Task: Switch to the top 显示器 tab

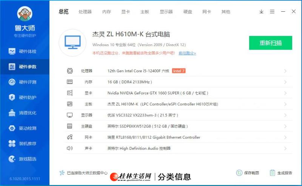Action: point(166,12)
